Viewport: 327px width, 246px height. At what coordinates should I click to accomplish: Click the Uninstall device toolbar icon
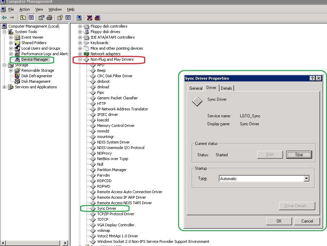pos(90,18)
